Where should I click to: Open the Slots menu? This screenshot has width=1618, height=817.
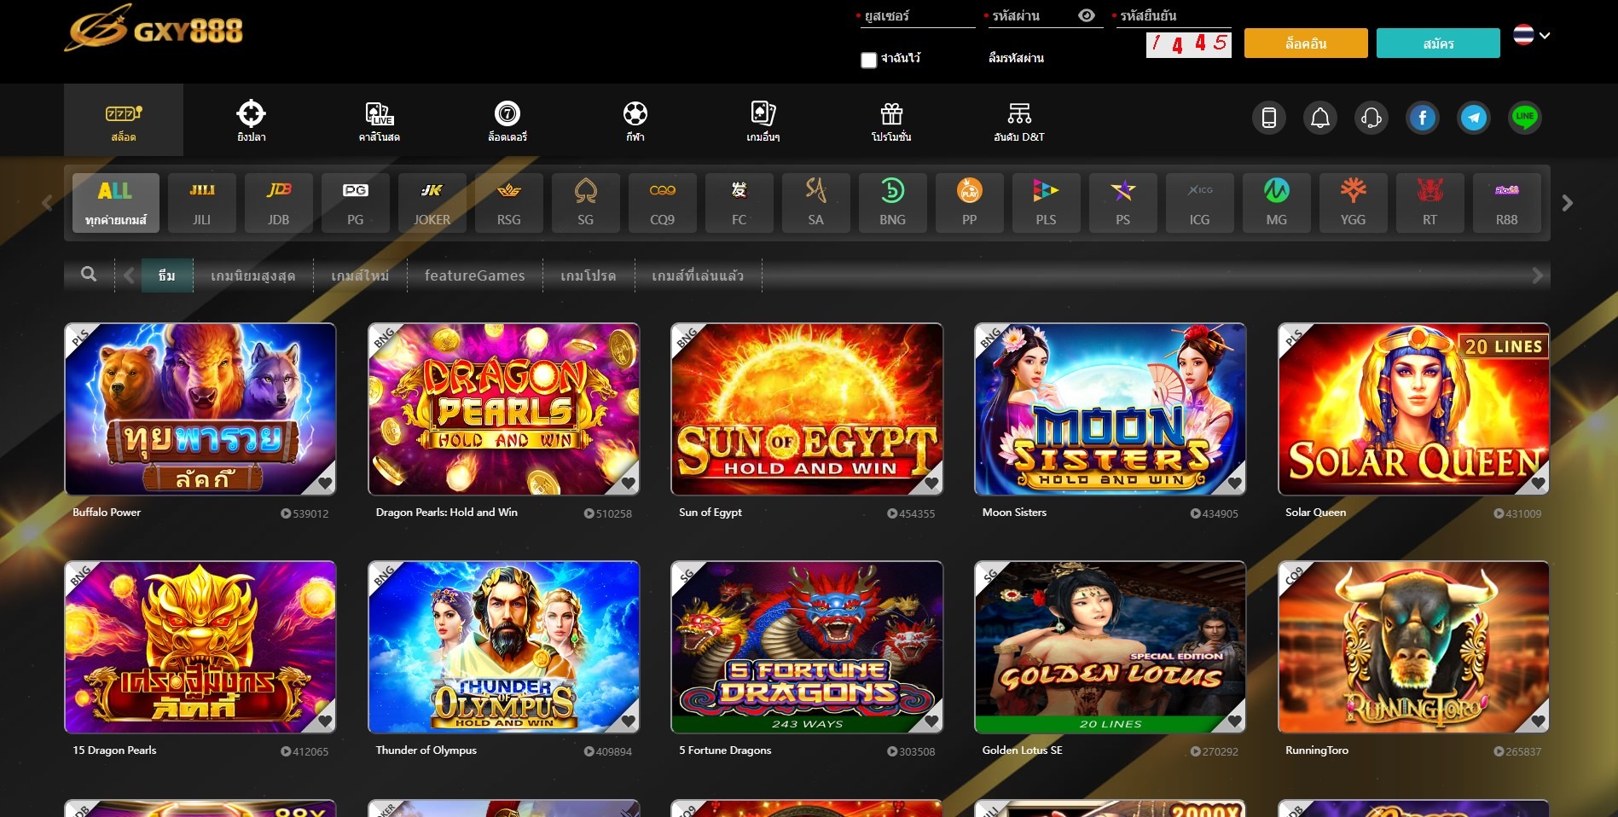pyautogui.click(x=124, y=120)
